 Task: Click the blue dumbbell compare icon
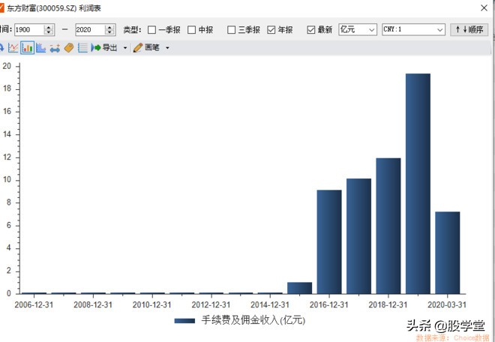click(55, 48)
